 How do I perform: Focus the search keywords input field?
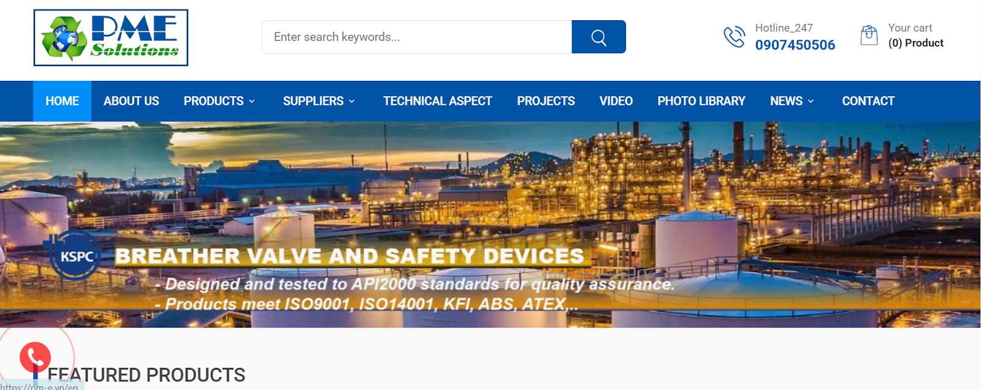[417, 37]
